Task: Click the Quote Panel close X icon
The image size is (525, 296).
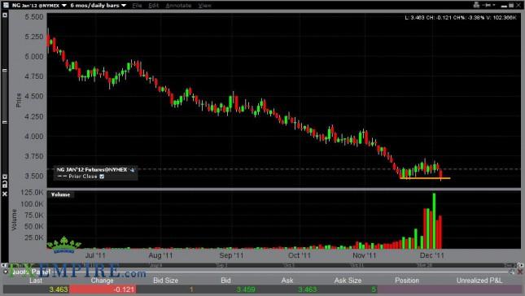Action: pyautogui.click(x=520, y=272)
